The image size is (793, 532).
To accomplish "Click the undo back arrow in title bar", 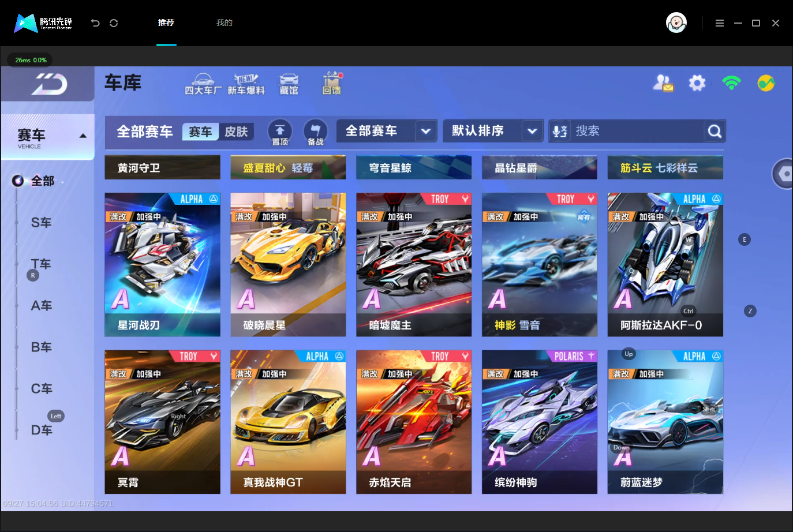I will 95,23.
